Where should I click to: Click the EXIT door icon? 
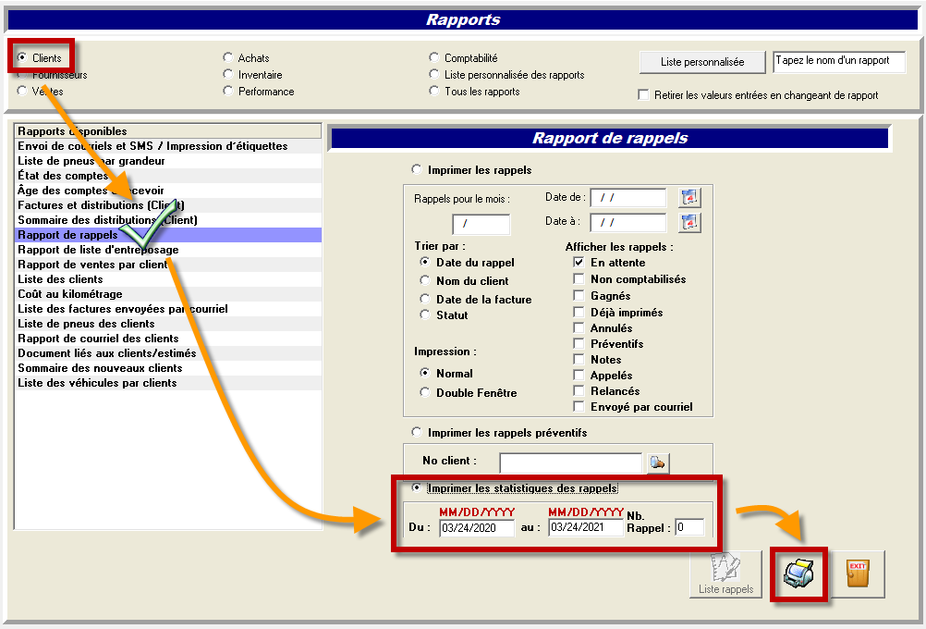pos(858,574)
